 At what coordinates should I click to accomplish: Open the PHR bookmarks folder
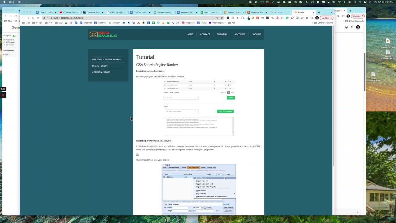click(49, 23)
